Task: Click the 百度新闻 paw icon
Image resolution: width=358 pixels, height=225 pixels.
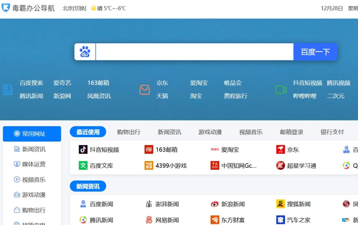Action: [83, 204]
